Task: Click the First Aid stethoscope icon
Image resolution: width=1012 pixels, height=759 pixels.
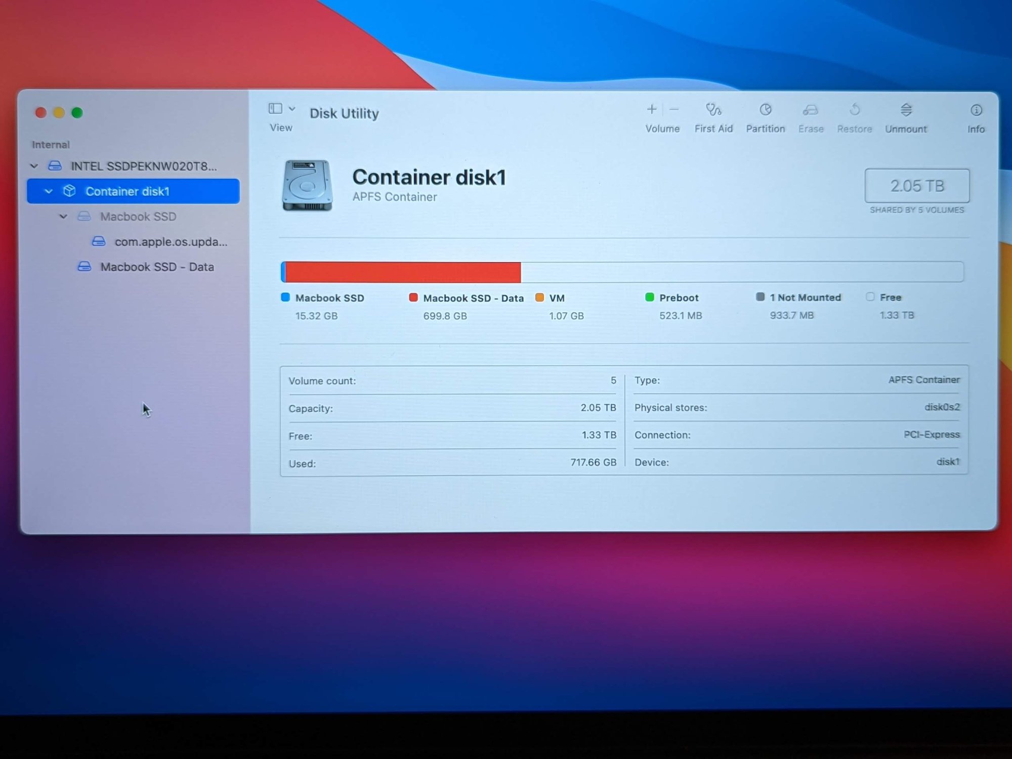Action: click(x=713, y=110)
